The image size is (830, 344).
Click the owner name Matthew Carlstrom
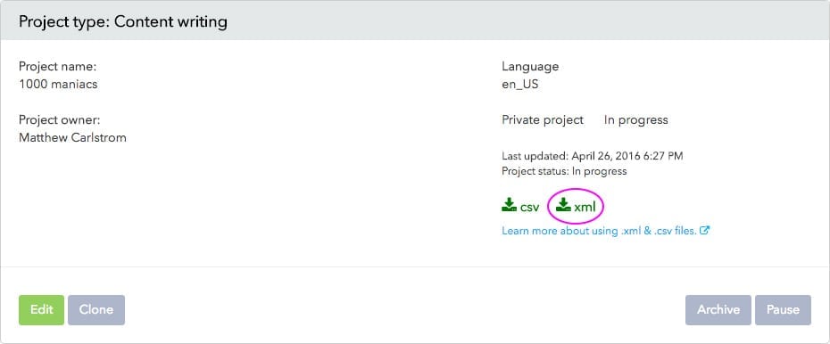[72, 138]
